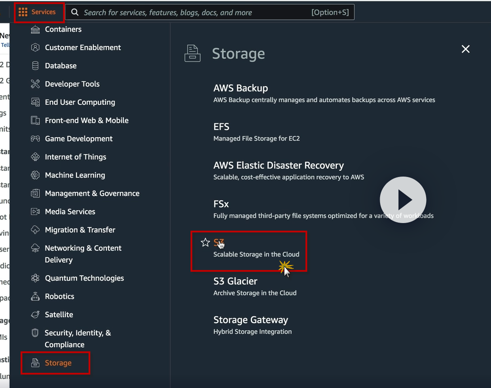Click the Storage category icon in sidebar
This screenshot has width=491, height=388.
click(x=35, y=363)
